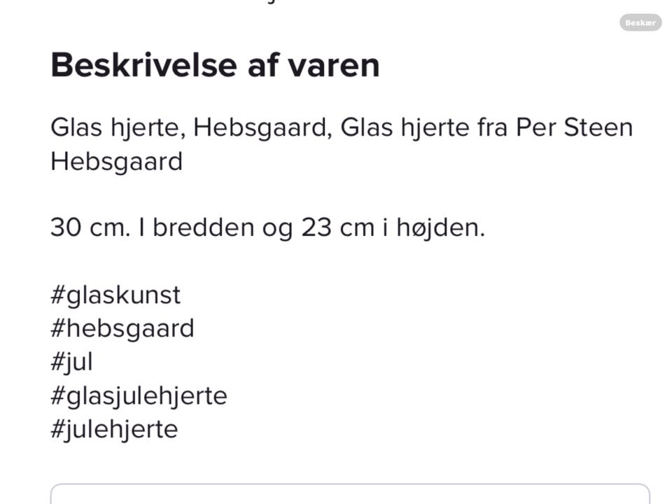Click the 30 cm width measurement text
This screenshot has height=504, width=672.
(x=90, y=227)
